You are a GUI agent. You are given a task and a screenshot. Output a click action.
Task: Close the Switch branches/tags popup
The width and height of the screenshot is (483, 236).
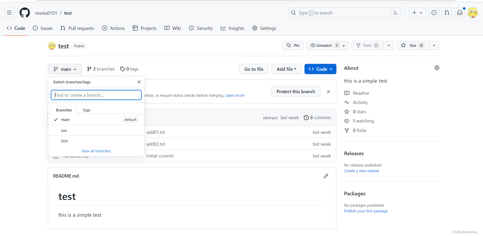(139, 82)
